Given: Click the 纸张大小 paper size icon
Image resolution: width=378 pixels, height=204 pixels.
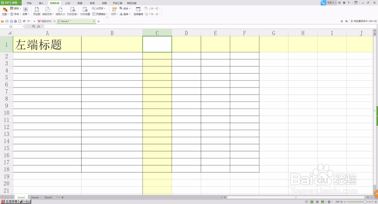Looking at the screenshot, I should click(x=60, y=10).
